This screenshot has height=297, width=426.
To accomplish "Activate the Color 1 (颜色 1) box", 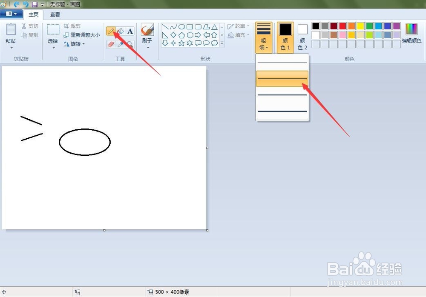I will [x=285, y=37].
